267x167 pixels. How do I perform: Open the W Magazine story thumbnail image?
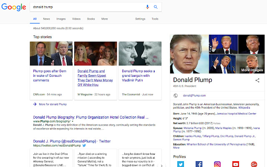[96, 53]
